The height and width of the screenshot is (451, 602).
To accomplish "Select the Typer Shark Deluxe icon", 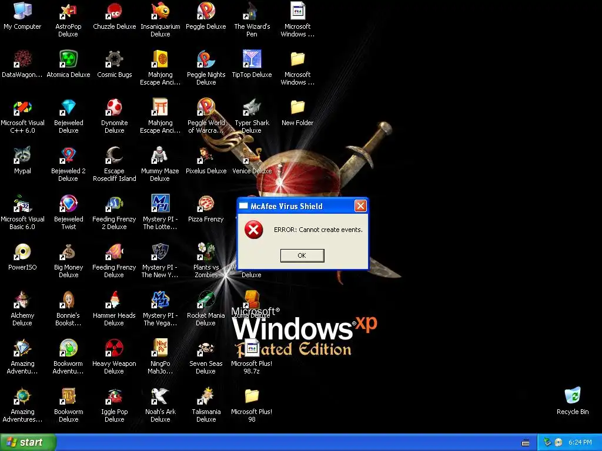I will [252, 108].
